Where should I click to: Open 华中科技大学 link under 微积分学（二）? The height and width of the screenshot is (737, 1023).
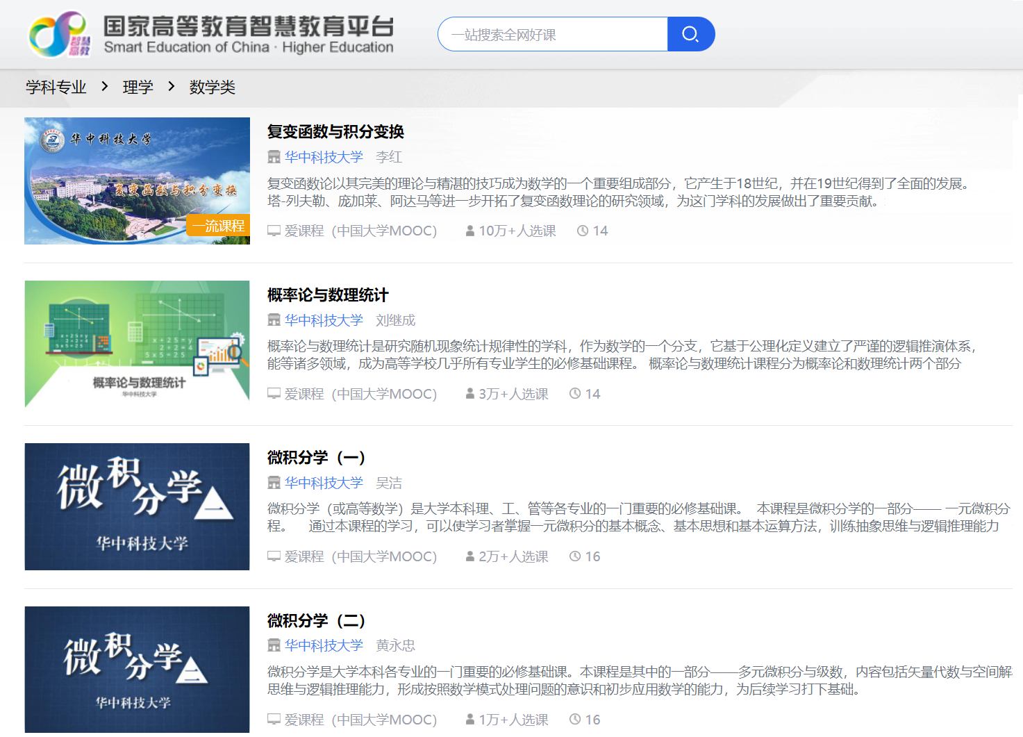(x=324, y=645)
